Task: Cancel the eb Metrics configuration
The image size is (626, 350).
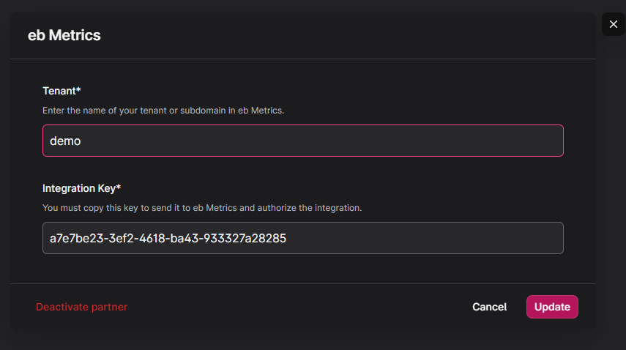Action: pos(489,307)
